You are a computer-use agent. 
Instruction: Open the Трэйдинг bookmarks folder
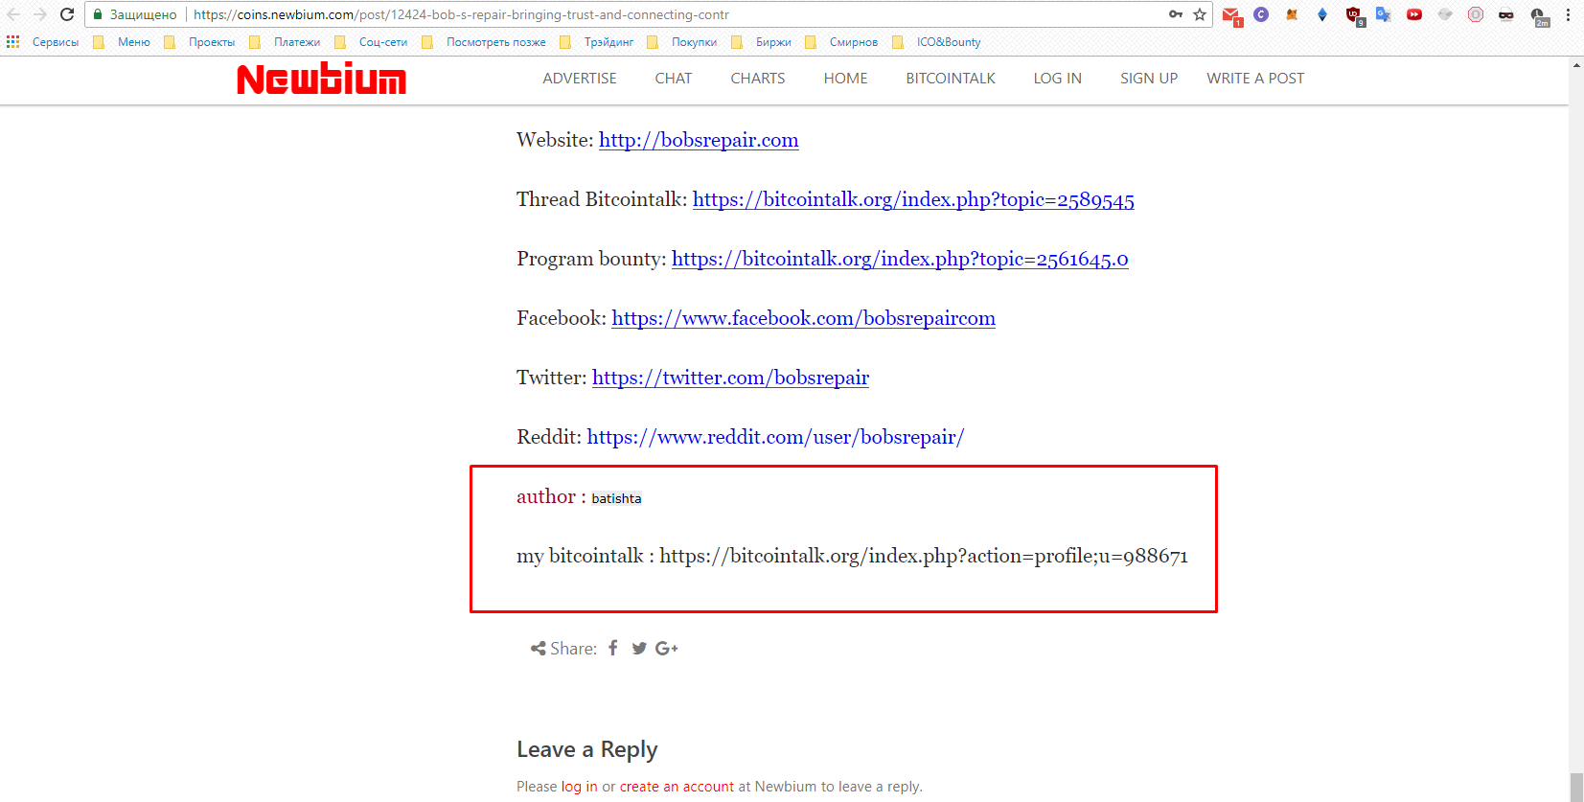[596, 42]
